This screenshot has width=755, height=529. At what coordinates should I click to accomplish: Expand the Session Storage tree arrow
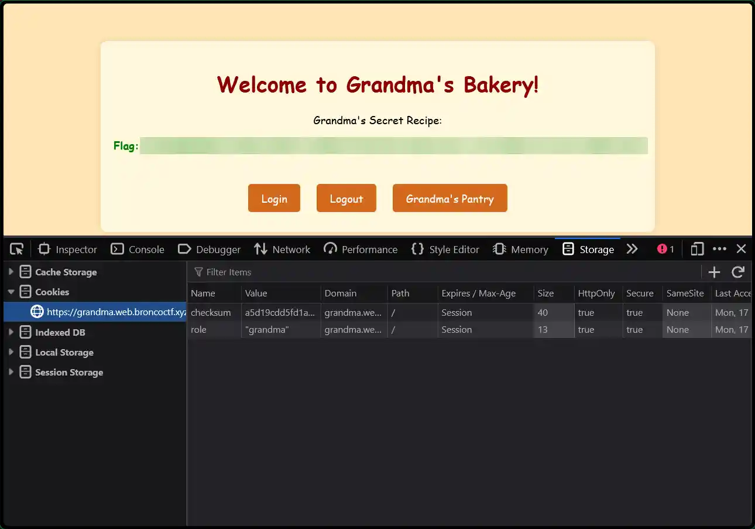(x=11, y=372)
